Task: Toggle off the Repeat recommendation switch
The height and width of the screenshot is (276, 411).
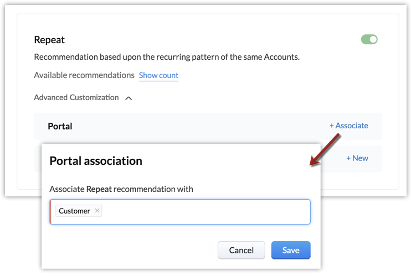Action: point(369,39)
